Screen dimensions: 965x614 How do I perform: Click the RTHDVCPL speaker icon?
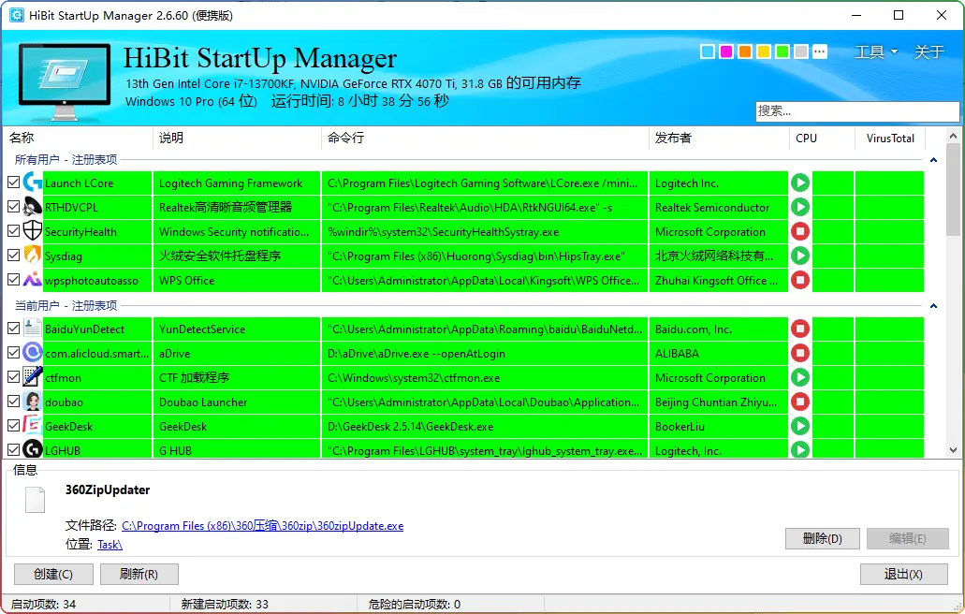pyautogui.click(x=32, y=207)
